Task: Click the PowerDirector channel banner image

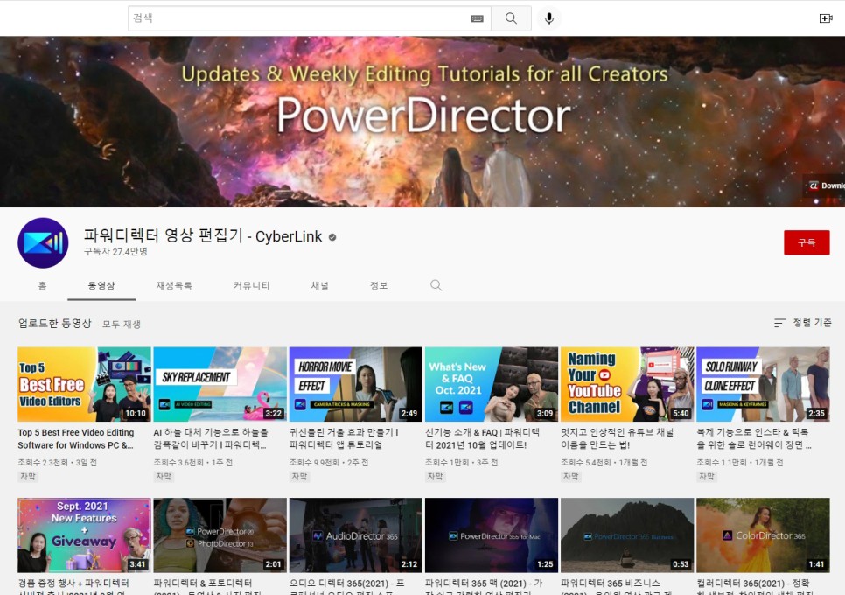Action: [x=422, y=122]
